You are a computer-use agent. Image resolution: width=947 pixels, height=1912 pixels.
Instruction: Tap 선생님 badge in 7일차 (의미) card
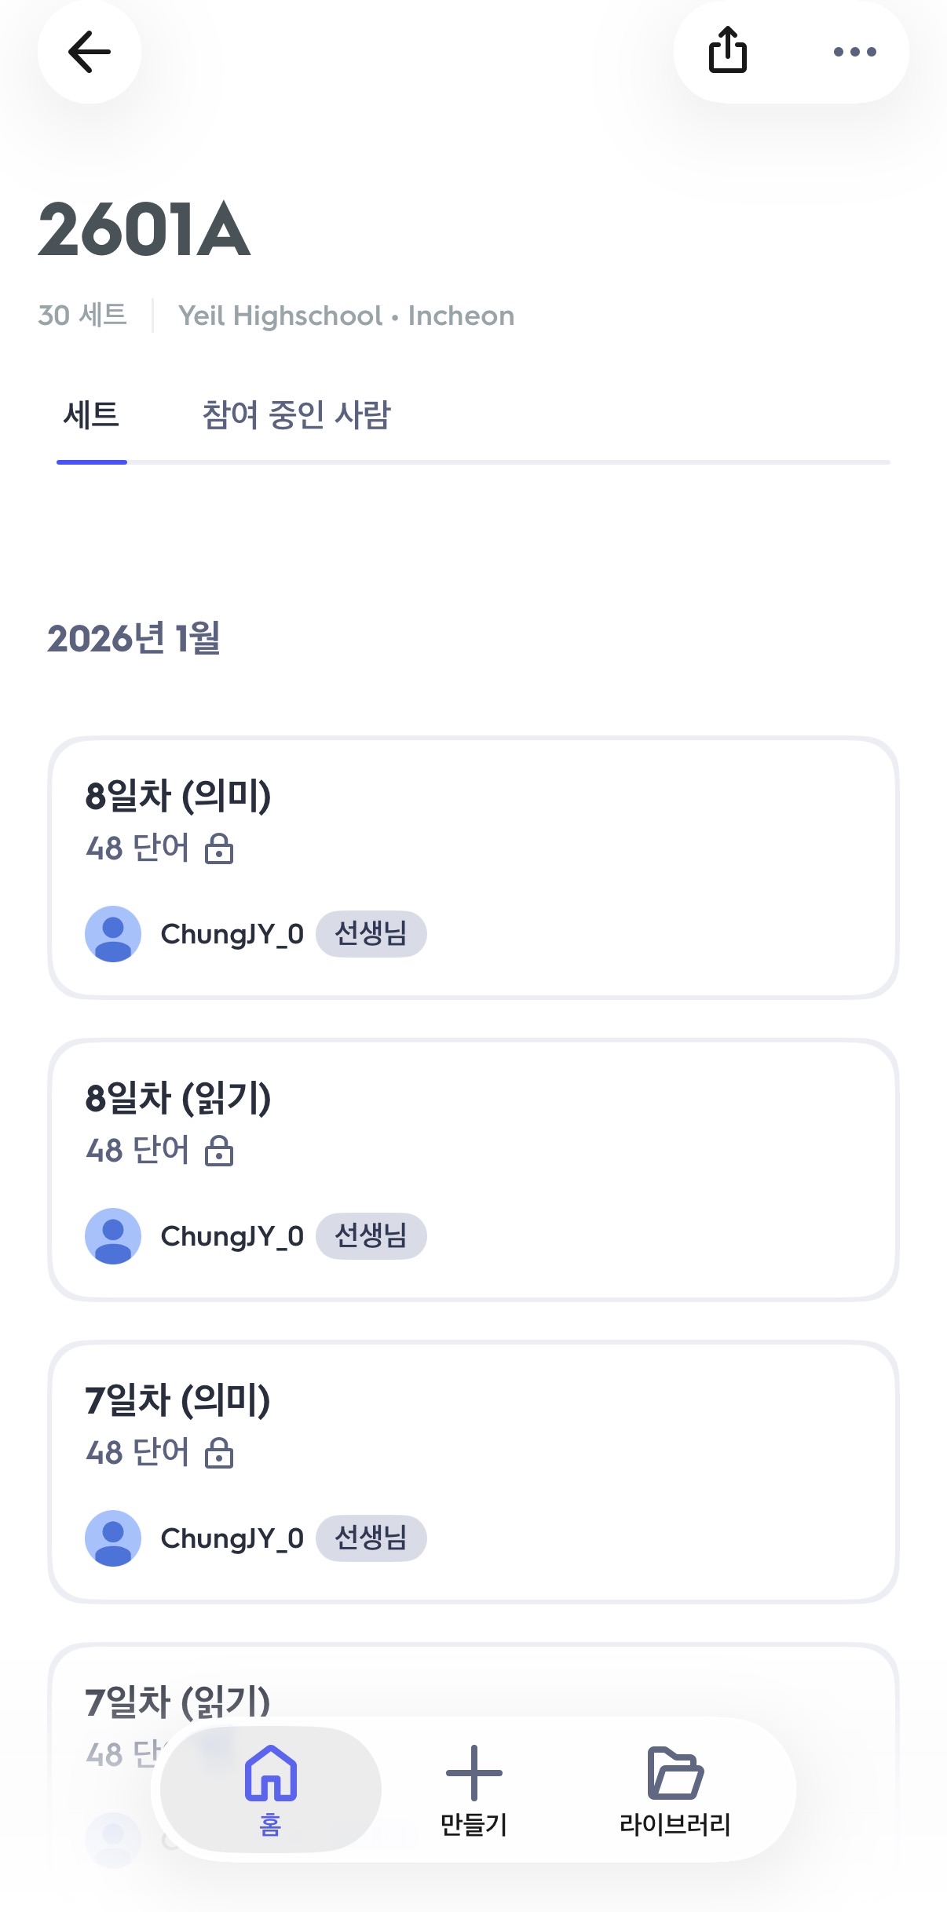(371, 1538)
